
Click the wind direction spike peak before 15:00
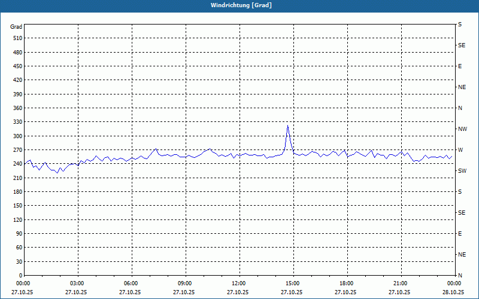coord(287,126)
